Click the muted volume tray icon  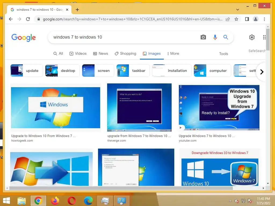click(x=237, y=201)
